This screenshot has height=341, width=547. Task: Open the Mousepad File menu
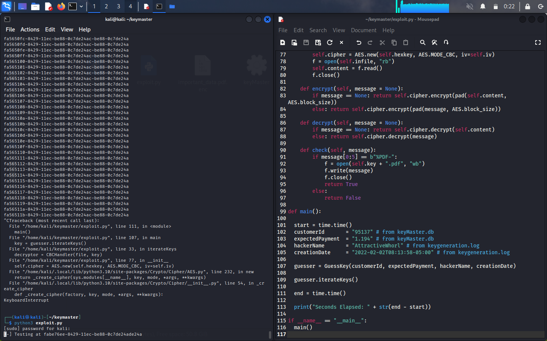point(283,30)
